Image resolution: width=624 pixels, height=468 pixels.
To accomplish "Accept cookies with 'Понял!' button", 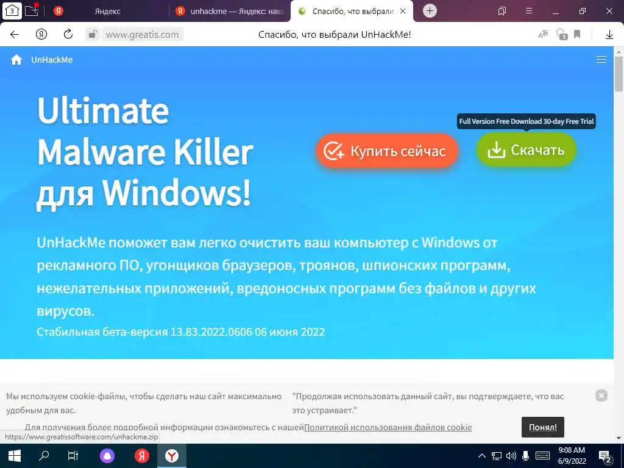I will 543,427.
